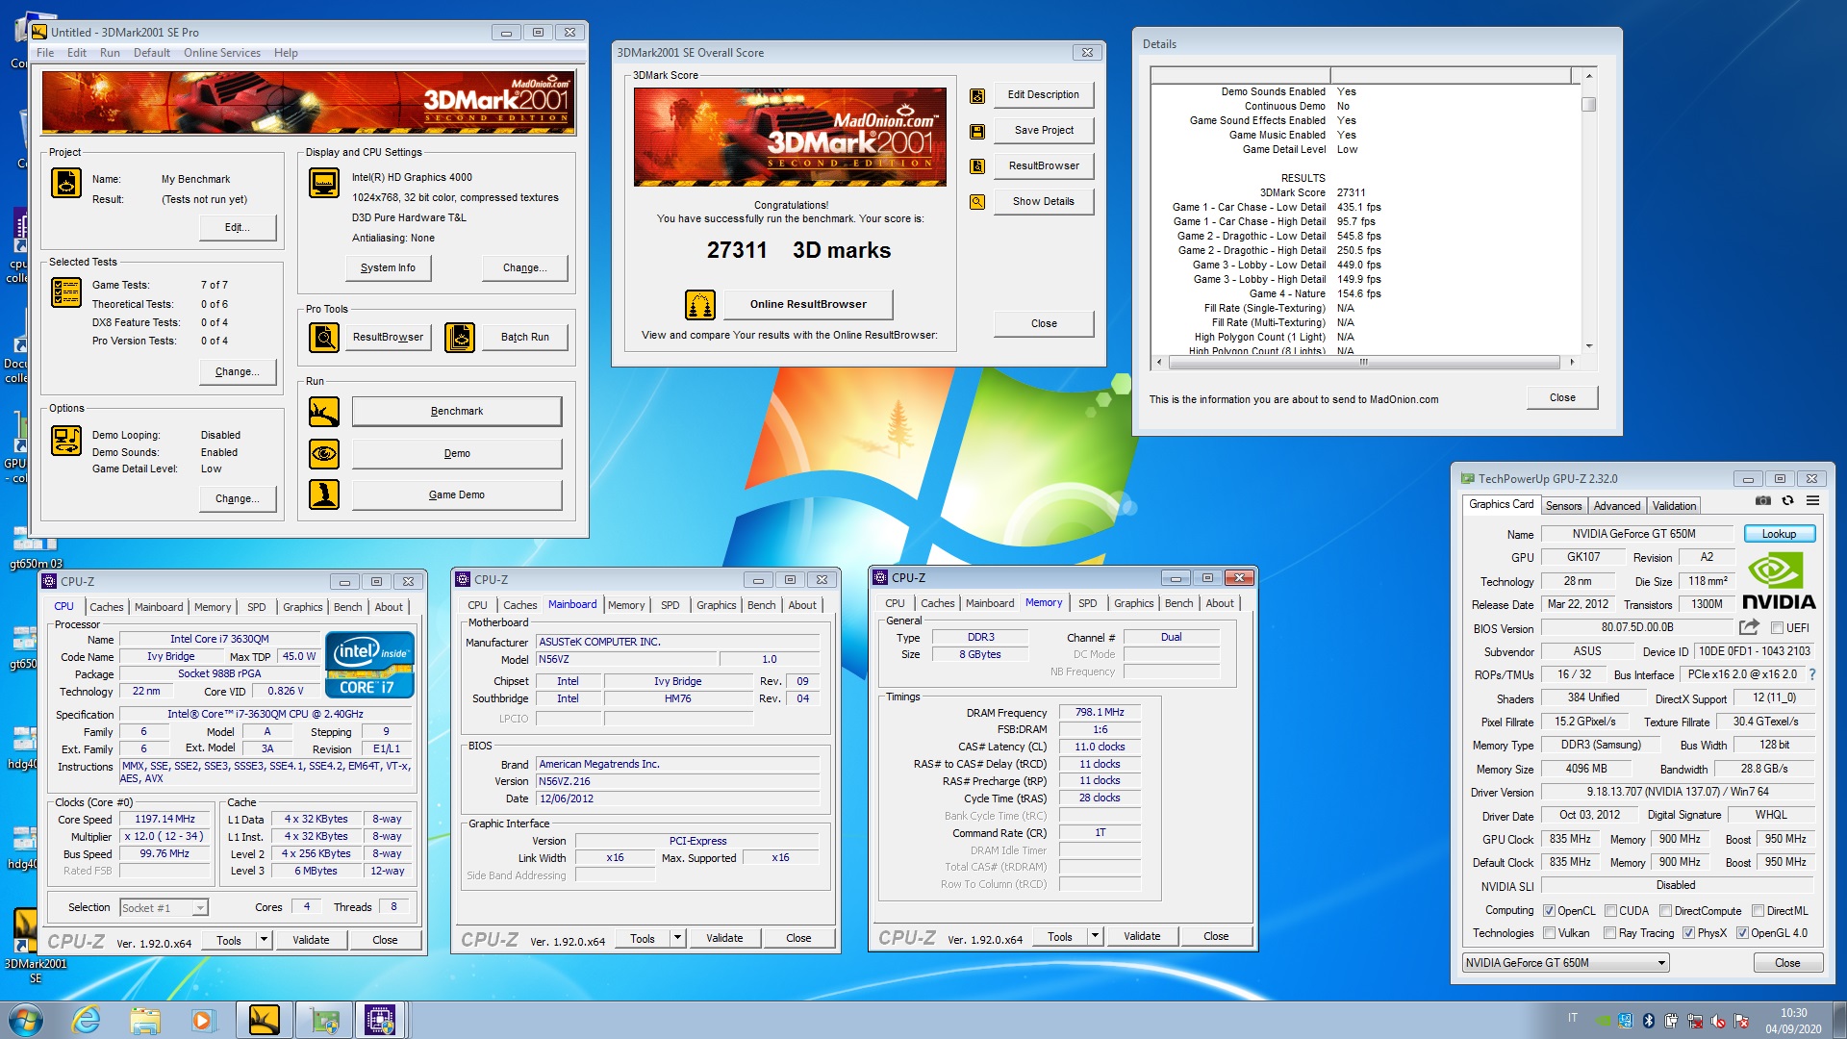Expand the Tools dropdown arrow in CPU tab window

click(x=264, y=941)
